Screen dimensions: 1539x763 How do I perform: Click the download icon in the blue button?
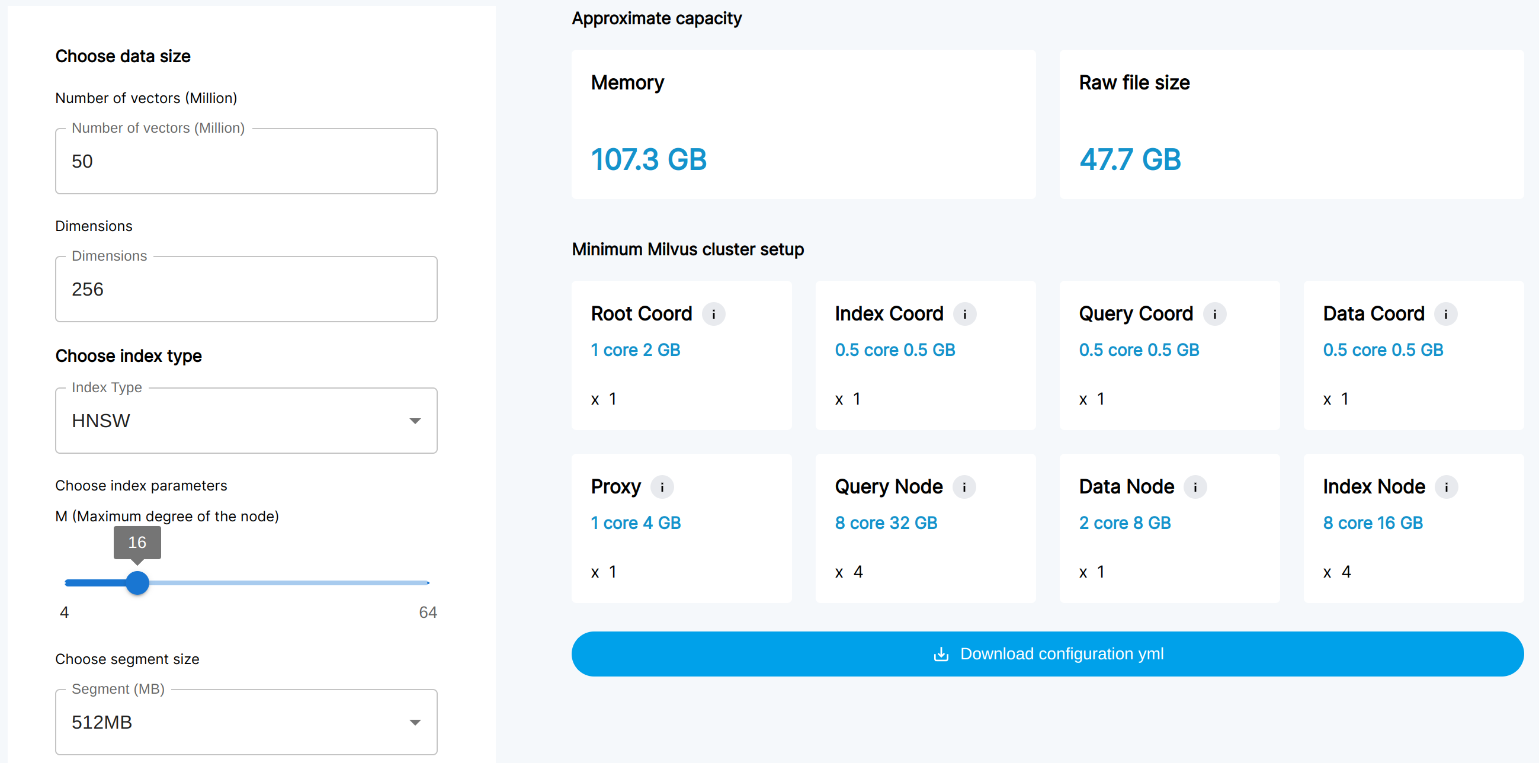941,653
